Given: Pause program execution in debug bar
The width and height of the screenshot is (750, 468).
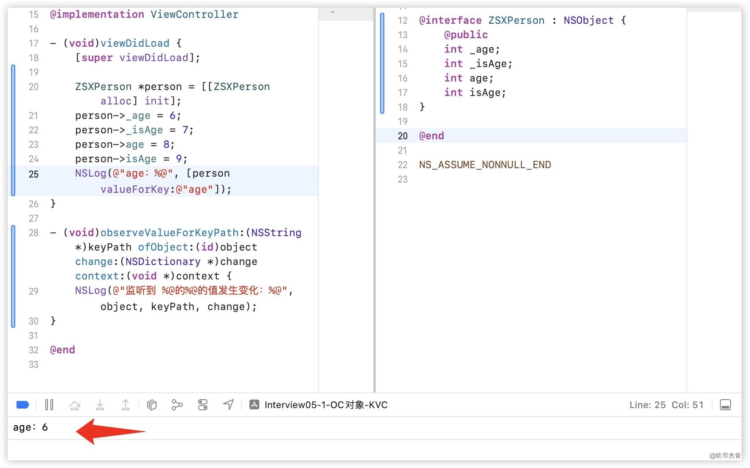Looking at the screenshot, I should click(49, 405).
